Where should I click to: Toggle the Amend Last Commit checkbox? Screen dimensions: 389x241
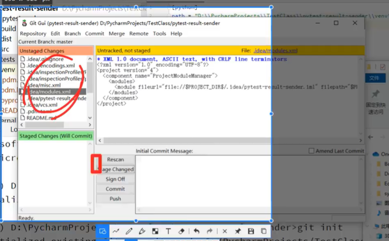click(x=311, y=151)
